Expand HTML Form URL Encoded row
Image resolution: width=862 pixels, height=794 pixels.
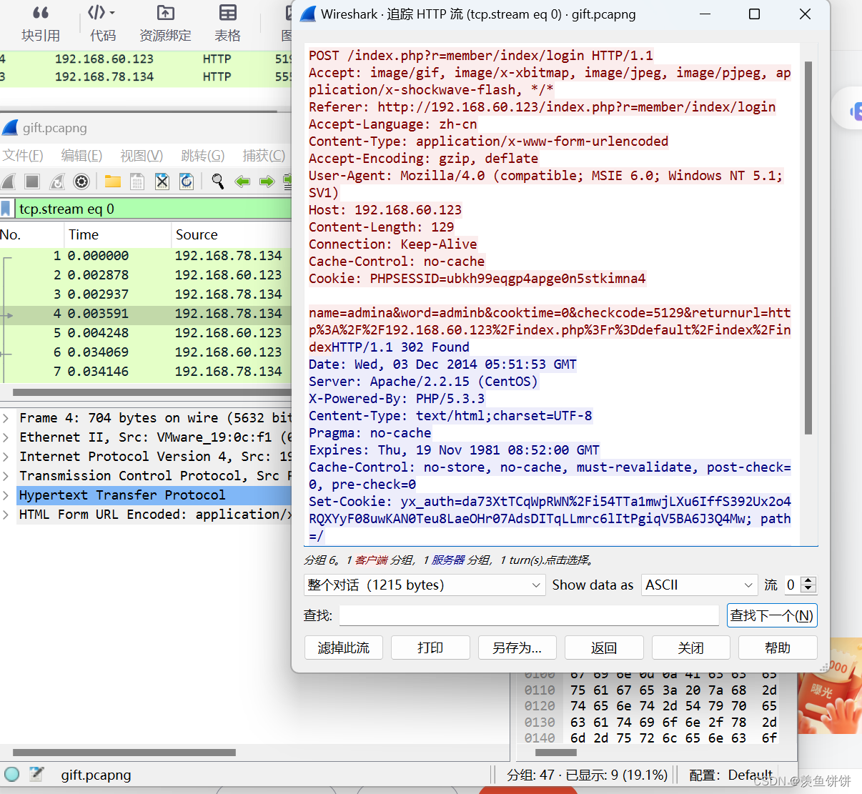[x=6, y=515]
